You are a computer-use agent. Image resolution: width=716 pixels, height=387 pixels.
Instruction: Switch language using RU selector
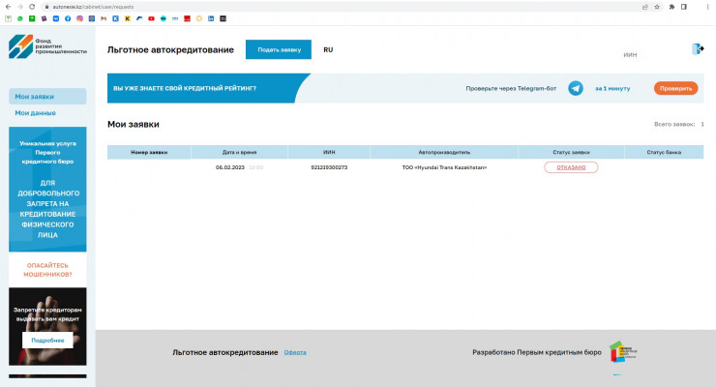tap(328, 49)
